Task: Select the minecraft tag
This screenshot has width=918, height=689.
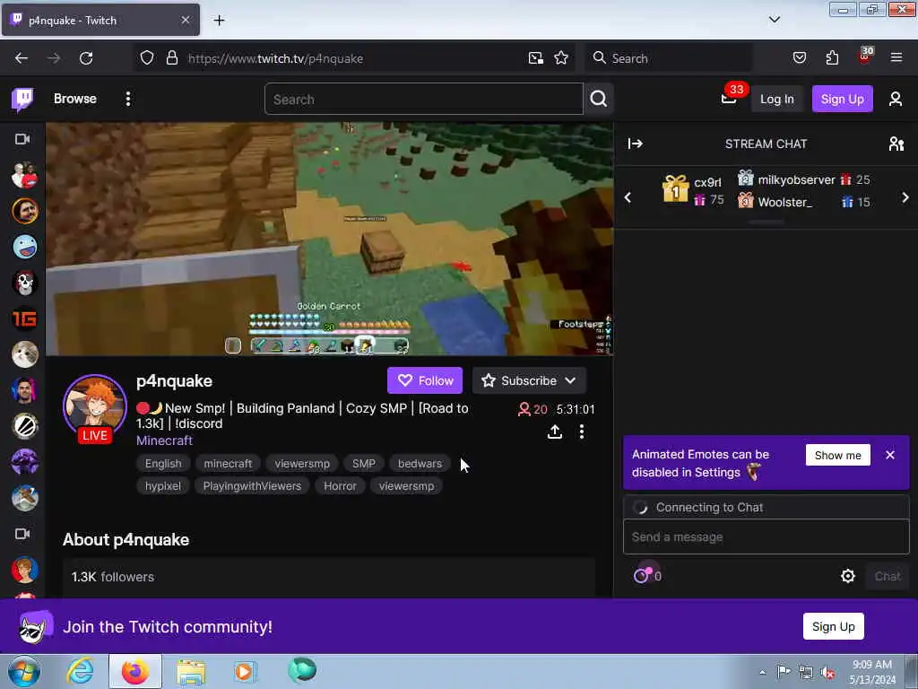Action: click(228, 464)
